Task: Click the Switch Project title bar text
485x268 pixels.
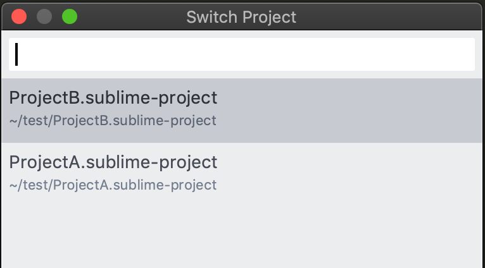Action: coord(241,17)
